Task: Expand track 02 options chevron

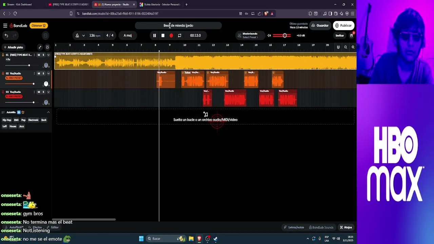Action: coord(48,73)
